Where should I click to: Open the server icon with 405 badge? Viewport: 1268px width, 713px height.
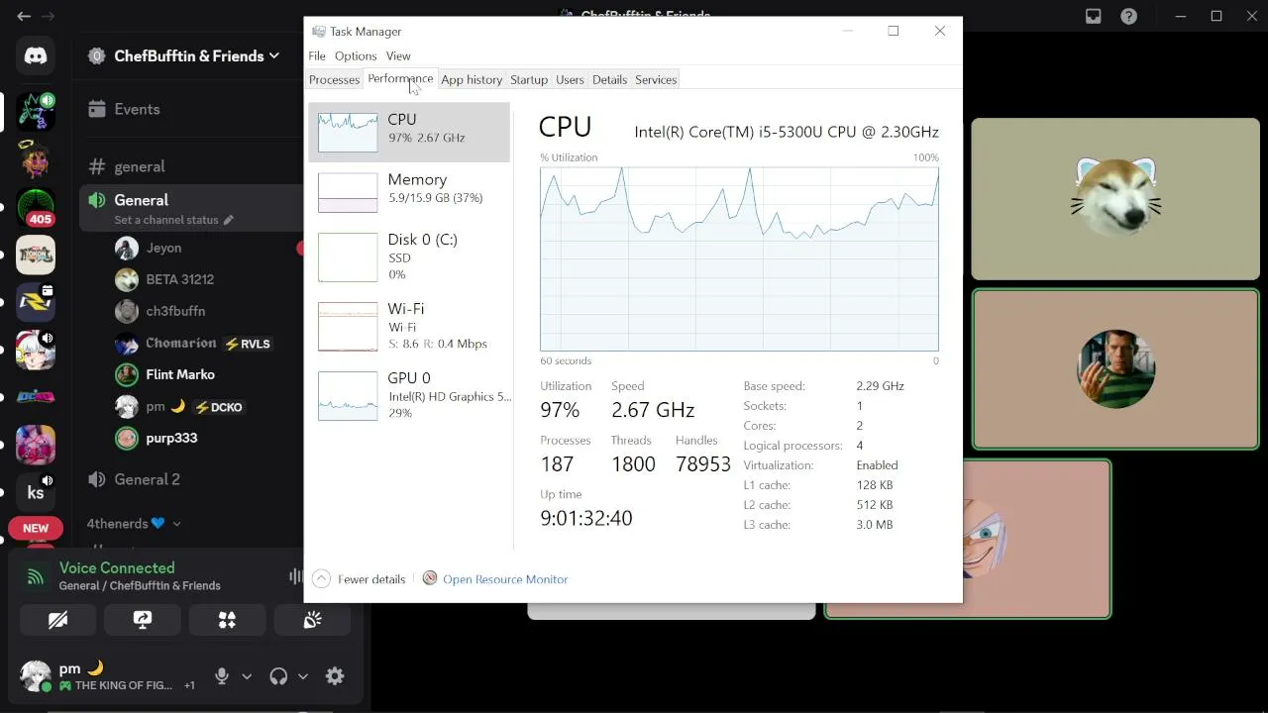(x=36, y=207)
